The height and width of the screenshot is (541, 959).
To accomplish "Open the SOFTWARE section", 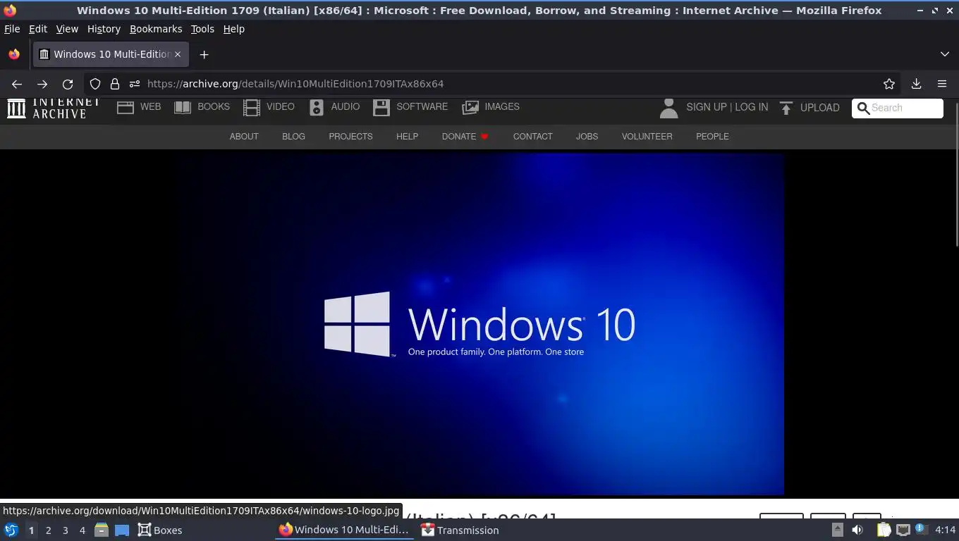I will 410,107.
